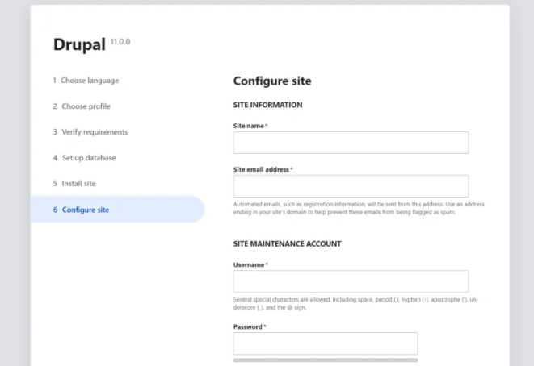
Task: Click the Install site step
Action: [74, 184]
